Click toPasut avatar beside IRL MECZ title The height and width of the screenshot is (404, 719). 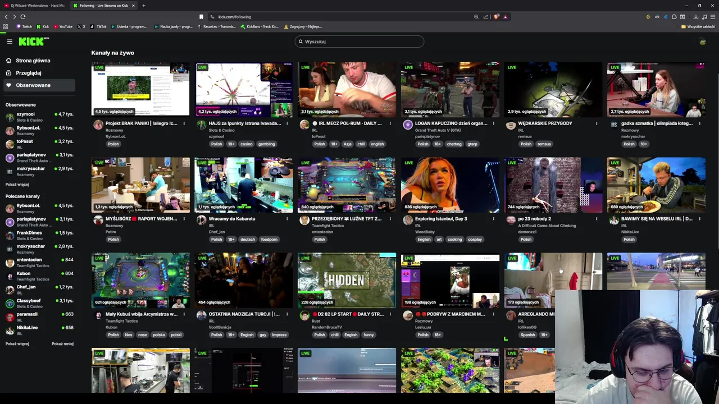pyautogui.click(x=304, y=125)
